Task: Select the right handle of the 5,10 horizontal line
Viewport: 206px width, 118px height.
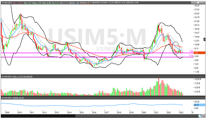Action: pos(182,57)
